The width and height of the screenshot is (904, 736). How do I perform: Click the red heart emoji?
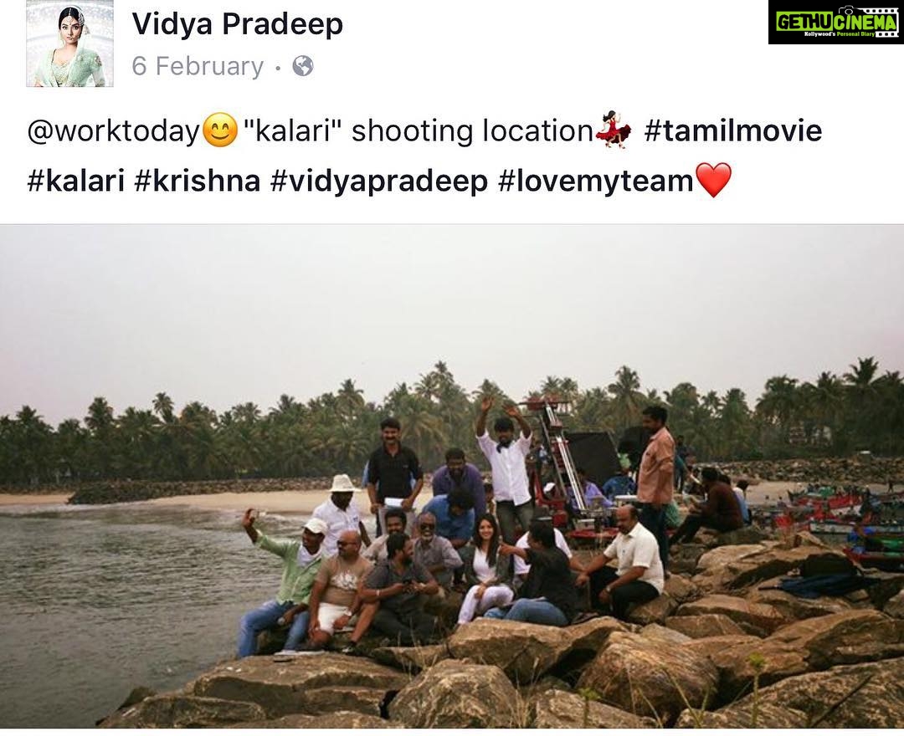tap(714, 180)
